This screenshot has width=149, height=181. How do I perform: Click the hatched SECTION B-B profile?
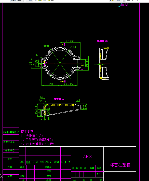click(x=104, y=63)
